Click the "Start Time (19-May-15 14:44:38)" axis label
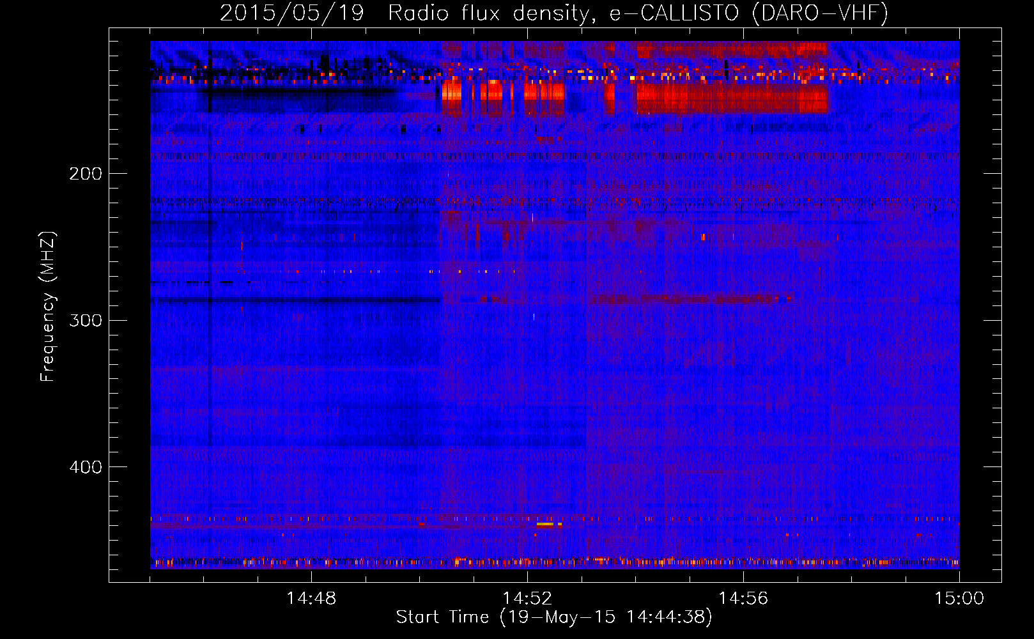This screenshot has height=639, width=1034. [x=554, y=617]
